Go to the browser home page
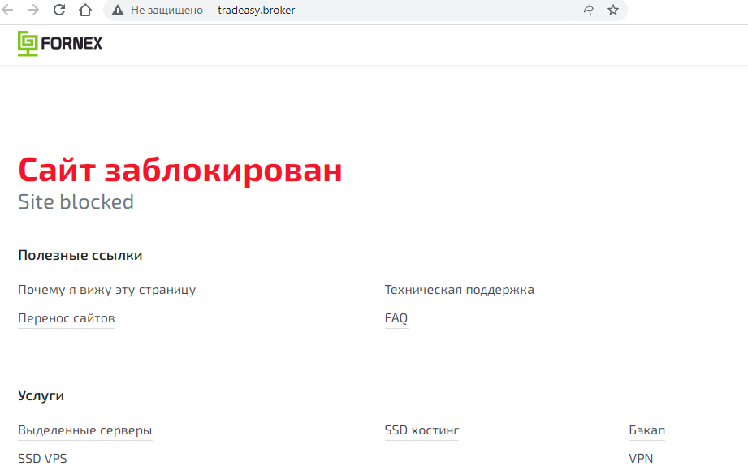Screen dimensions: 748x475 tap(84, 11)
